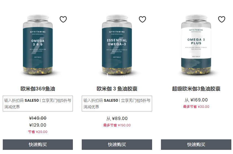This screenshot has height=154, width=233.
Task: Click the 从 ¥169.00 price text
Action: click(x=196, y=100)
